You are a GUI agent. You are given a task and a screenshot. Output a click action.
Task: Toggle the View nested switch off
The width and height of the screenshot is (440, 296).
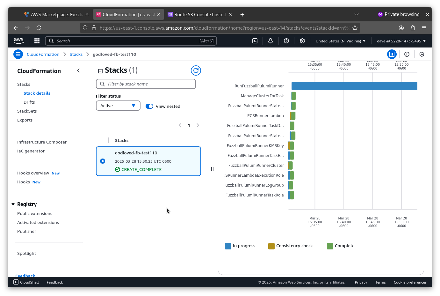[149, 106]
